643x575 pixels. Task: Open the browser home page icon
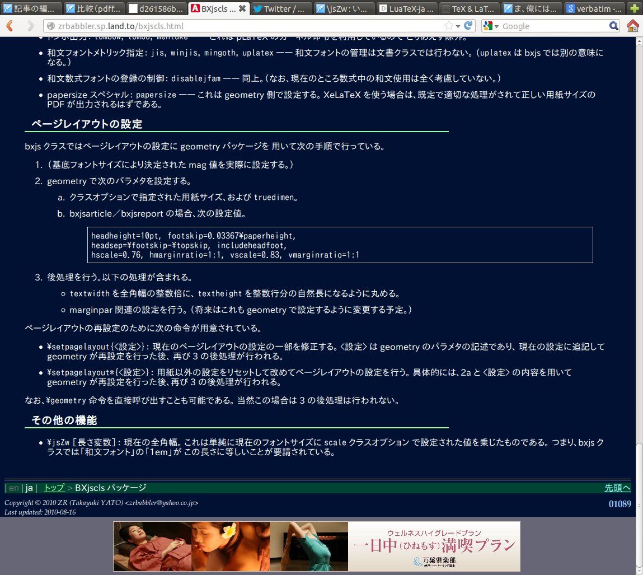click(x=633, y=26)
